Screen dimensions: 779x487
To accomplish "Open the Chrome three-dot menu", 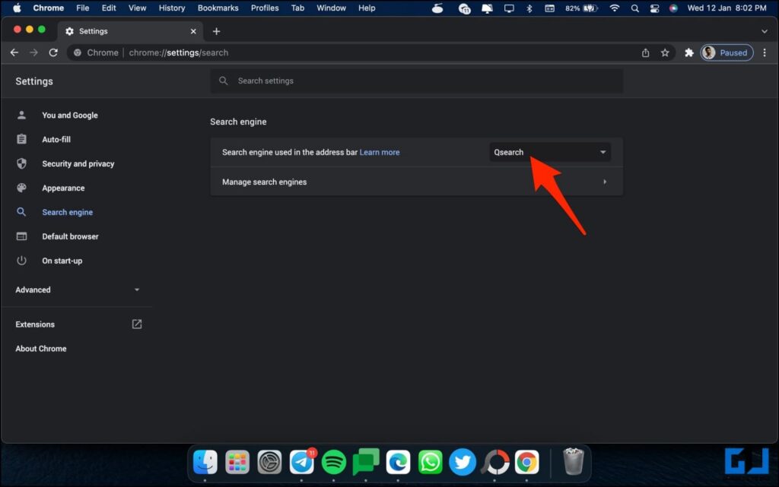I will pos(765,52).
